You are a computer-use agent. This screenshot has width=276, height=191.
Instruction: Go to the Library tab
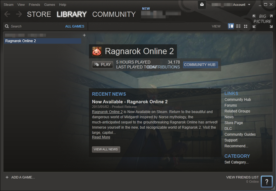[x=72, y=14]
